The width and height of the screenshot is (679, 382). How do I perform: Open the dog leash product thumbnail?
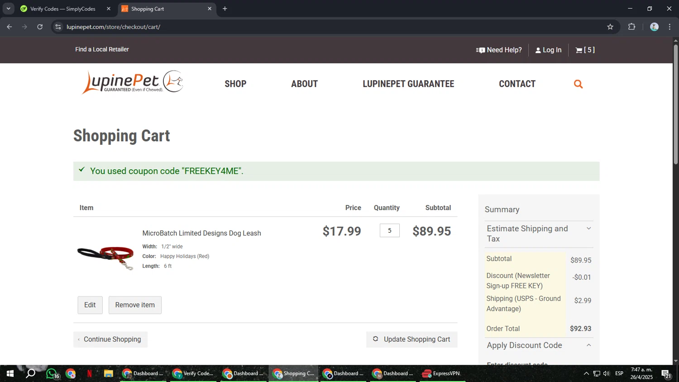[105, 258]
